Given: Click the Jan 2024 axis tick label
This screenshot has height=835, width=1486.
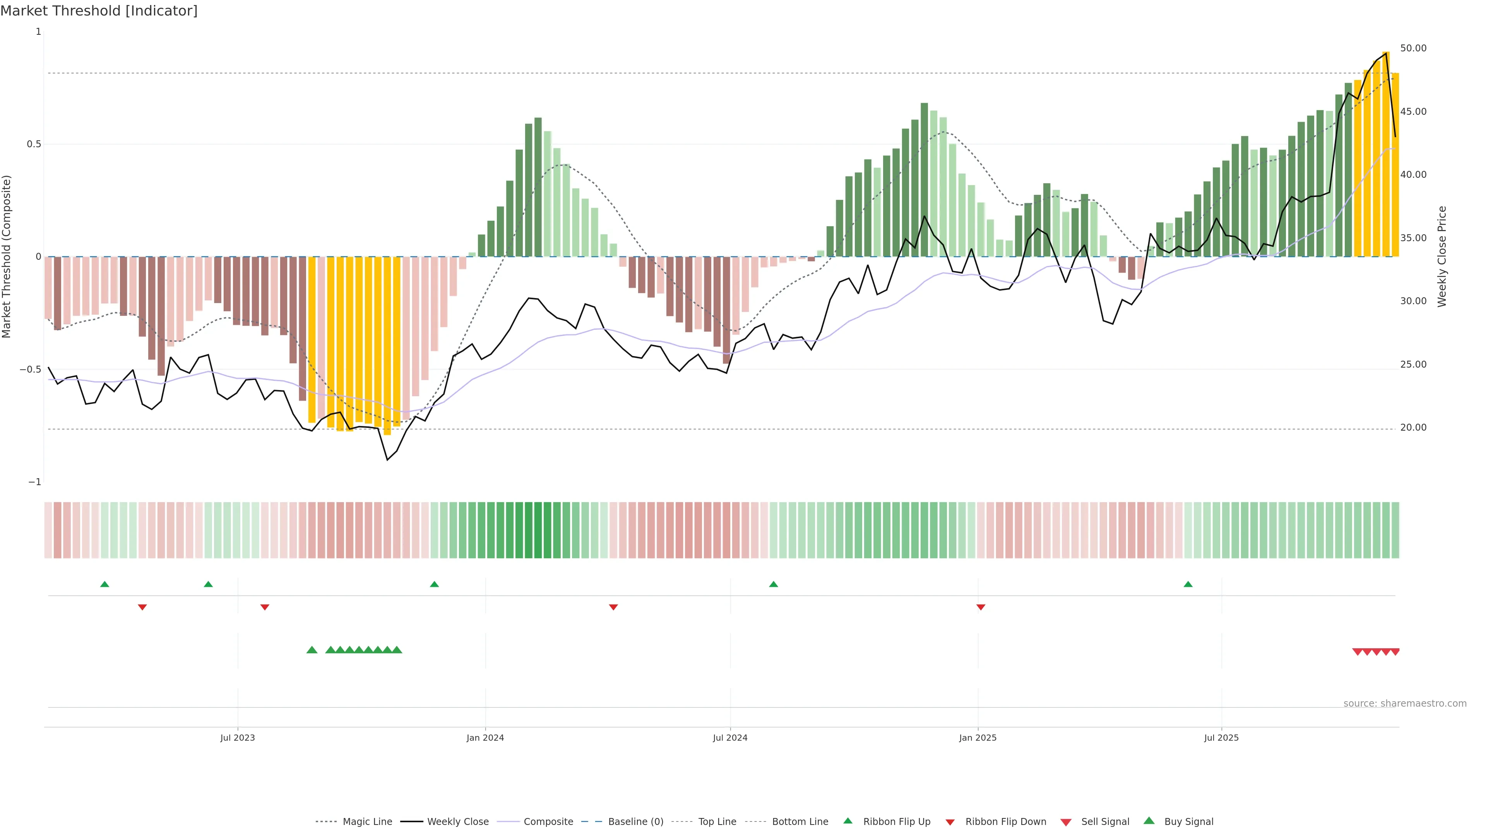Looking at the screenshot, I should tap(485, 738).
